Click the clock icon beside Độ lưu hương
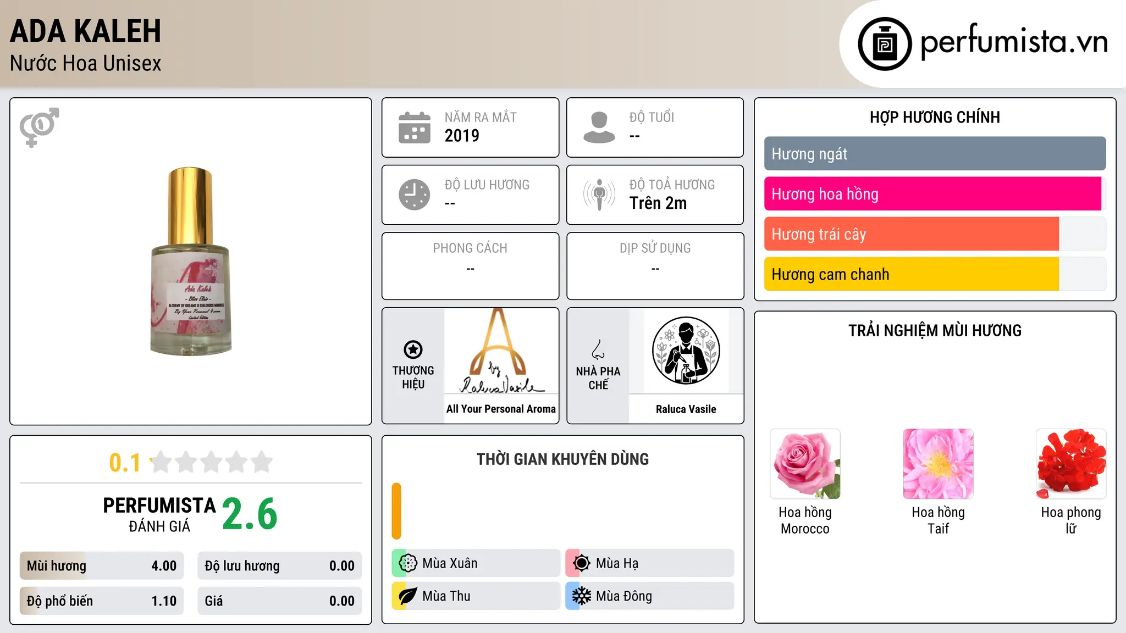Screen dimensions: 1126x633 [x=414, y=195]
